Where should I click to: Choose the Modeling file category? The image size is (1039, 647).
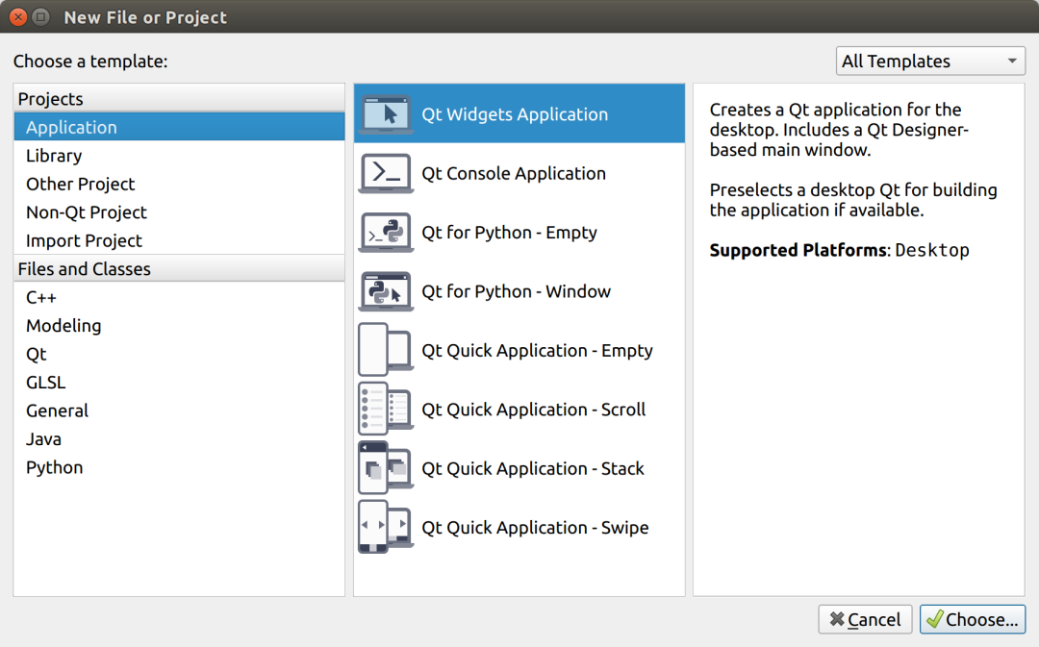[63, 326]
